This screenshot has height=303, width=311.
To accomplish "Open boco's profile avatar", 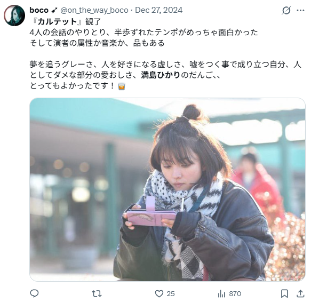I will click(x=14, y=15).
